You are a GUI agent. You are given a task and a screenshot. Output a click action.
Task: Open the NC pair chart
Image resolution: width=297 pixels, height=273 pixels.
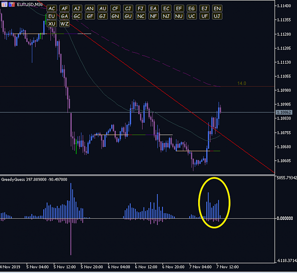click(x=141, y=16)
